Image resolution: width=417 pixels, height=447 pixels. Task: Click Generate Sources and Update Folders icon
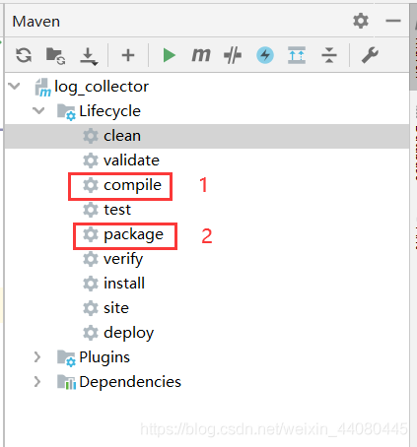pos(55,55)
